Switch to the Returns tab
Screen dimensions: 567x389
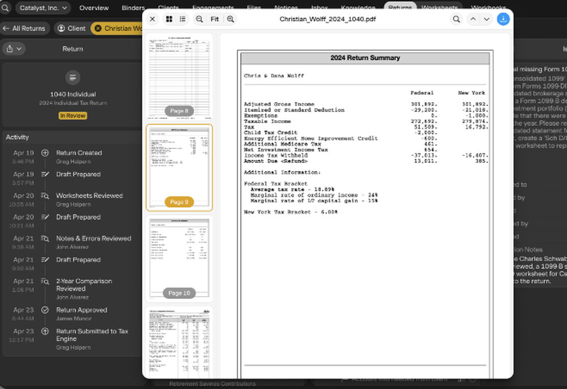tap(400, 7)
